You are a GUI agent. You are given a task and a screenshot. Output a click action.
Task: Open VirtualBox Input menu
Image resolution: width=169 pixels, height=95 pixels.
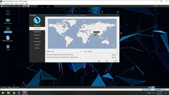(16, 4)
